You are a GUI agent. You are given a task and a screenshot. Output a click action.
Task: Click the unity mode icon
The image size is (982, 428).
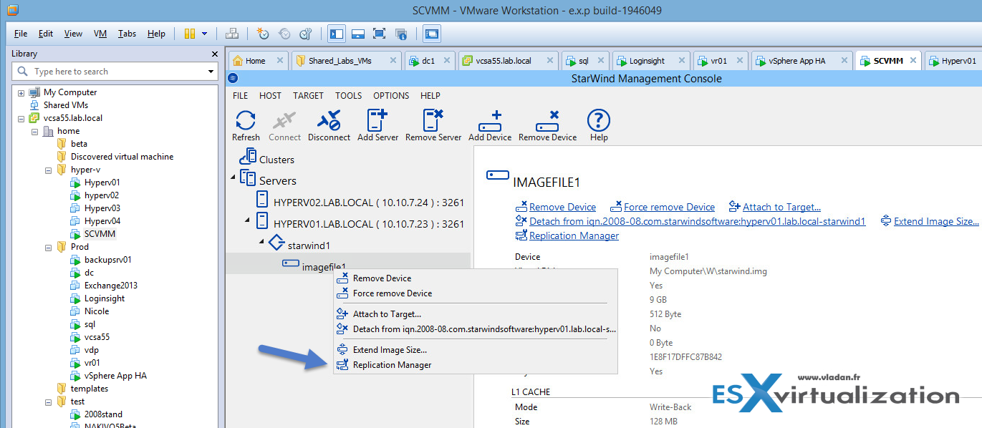tap(401, 34)
